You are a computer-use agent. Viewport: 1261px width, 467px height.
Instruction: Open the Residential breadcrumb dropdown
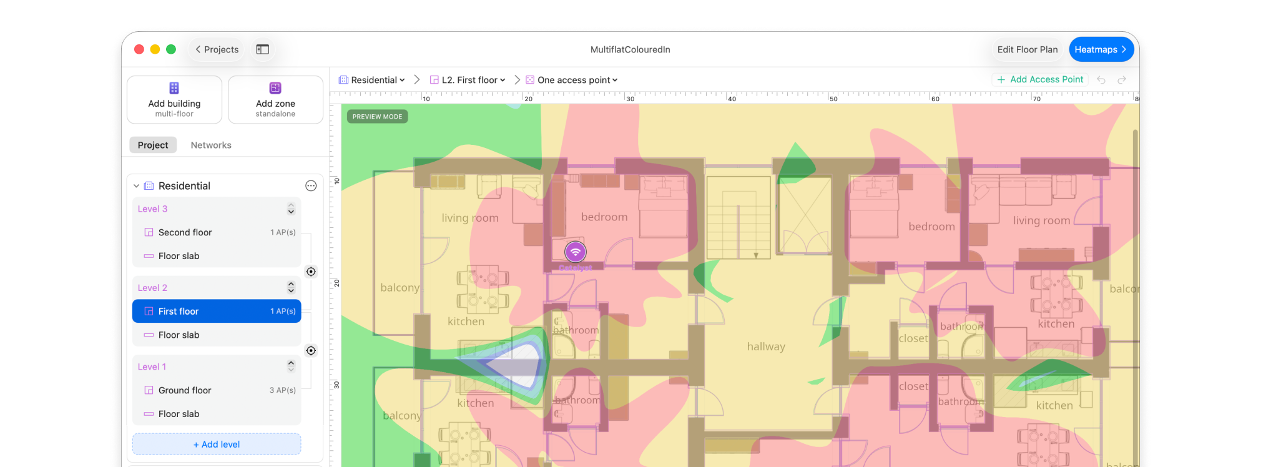pos(372,80)
